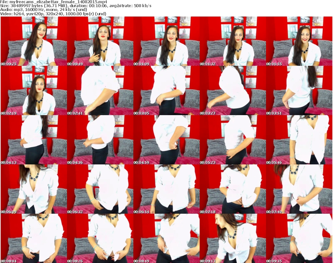333x263 pixels.
Task: Select the thumbnail timestamped 00:08:26
Action: [x=100, y=238]
